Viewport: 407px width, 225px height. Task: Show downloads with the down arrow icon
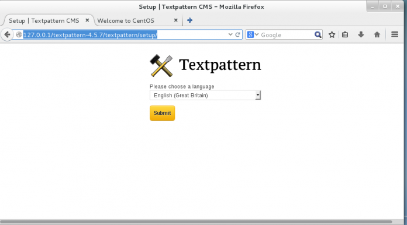(x=361, y=34)
